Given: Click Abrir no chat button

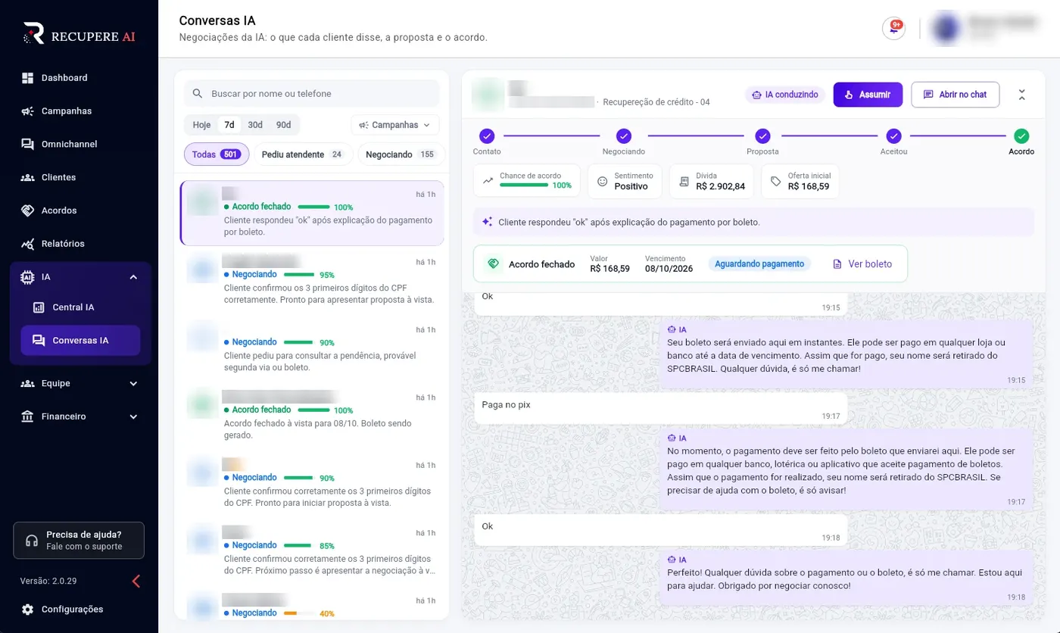Looking at the screenshot, I should point(955,95).
